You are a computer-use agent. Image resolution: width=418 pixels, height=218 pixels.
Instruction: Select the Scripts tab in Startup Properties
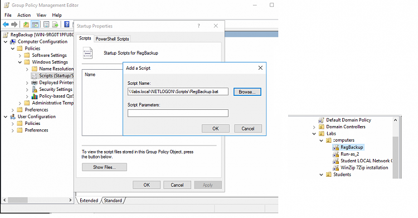[85, 38]
